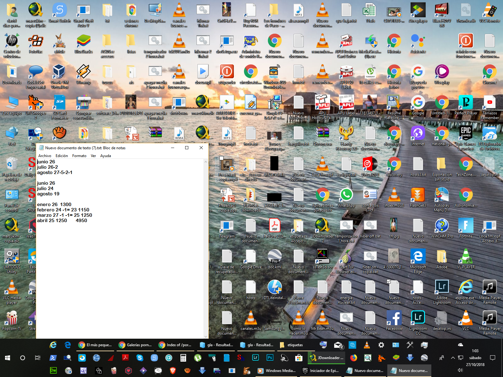The image size is (503, 377).
Task: Open the Ver menu in Notepad
Action: 93,156
